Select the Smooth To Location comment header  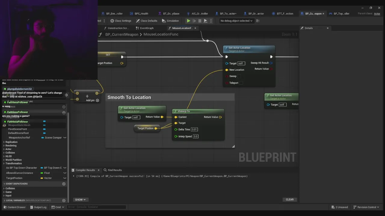[x=170, y=97]
